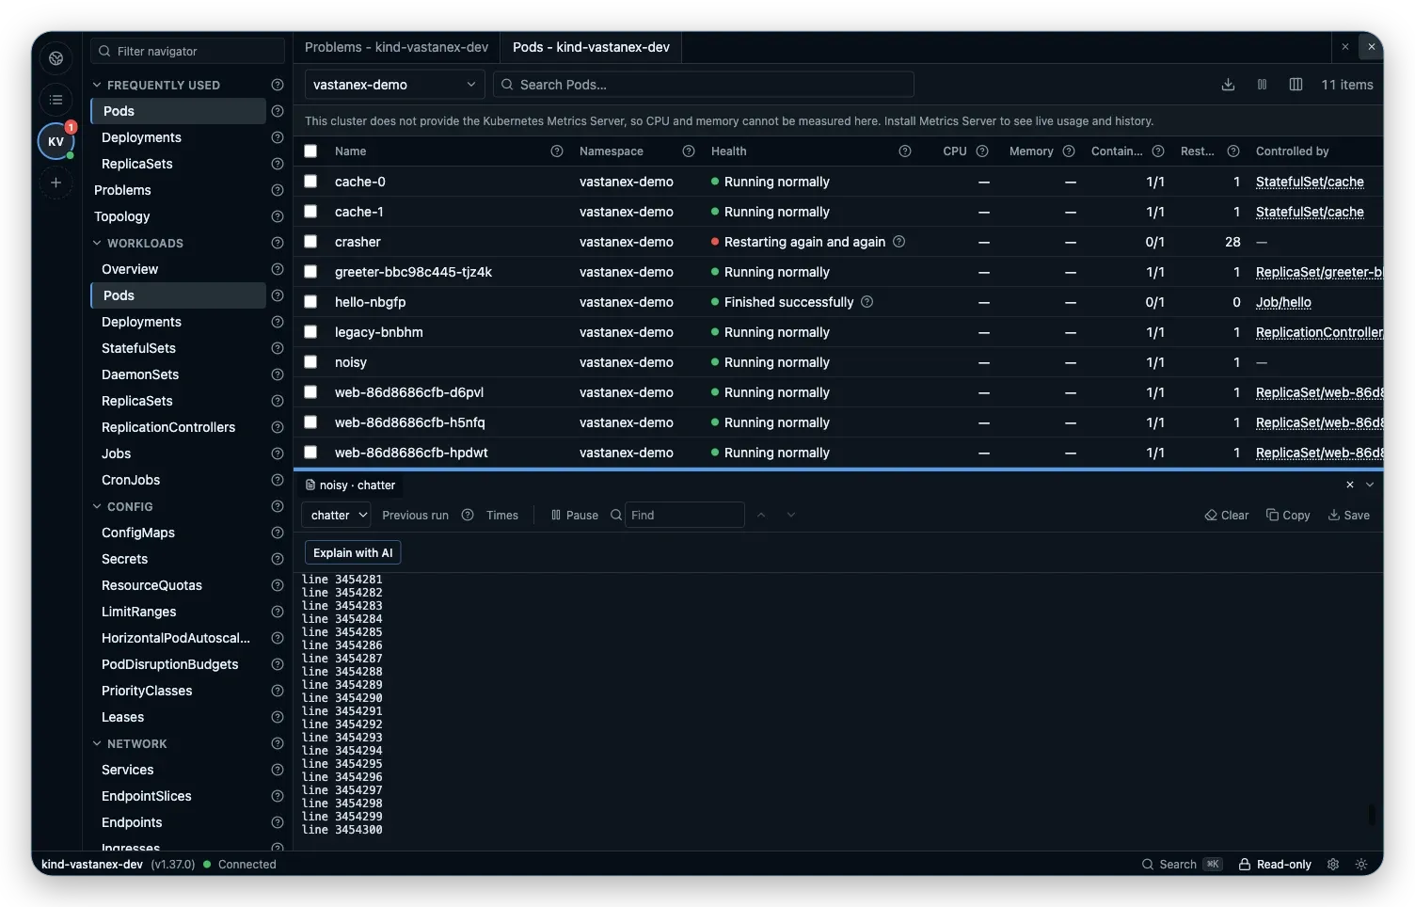Click help icon next to CronJobs sidebar item
The width and height of the screenshot is (1415, 907).
pyautogui.click(x=278, y=480)
